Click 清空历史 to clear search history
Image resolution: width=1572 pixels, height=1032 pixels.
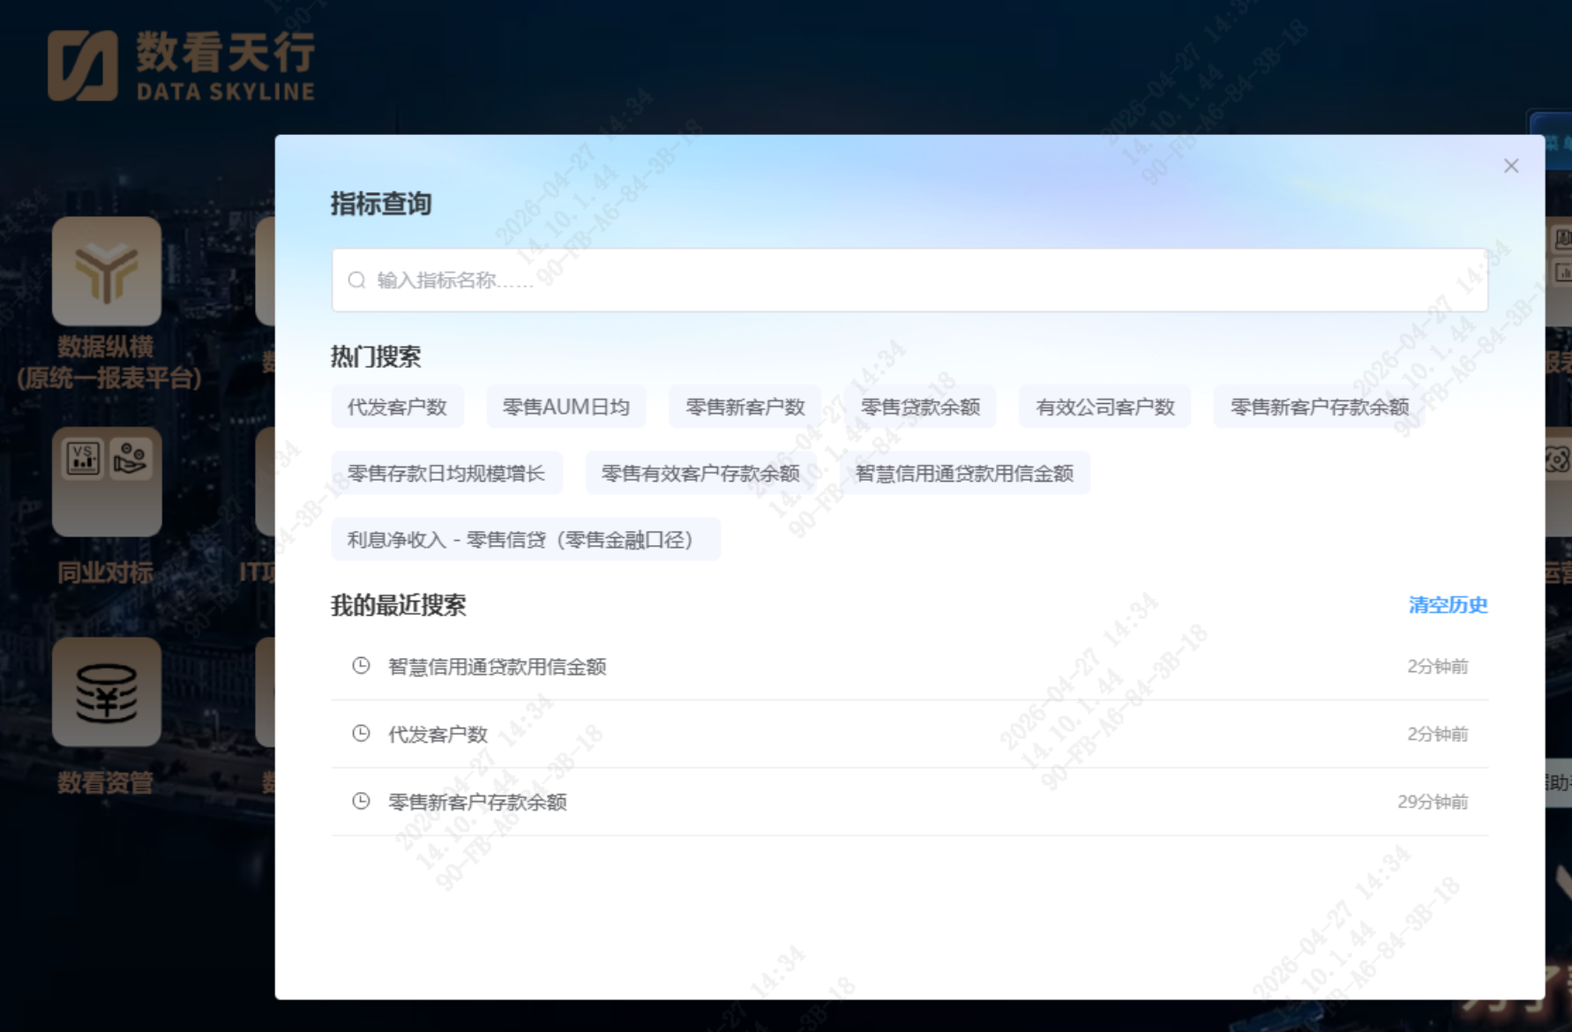coord(1448,604)
